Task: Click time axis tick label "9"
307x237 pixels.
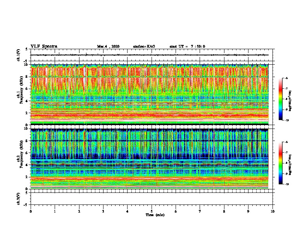Action: [248, 211]
